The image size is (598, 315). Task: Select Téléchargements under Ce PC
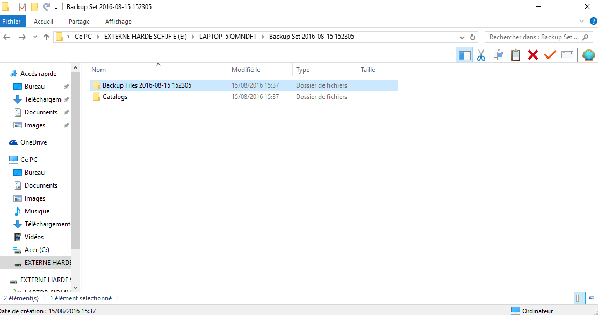point(47,224)
